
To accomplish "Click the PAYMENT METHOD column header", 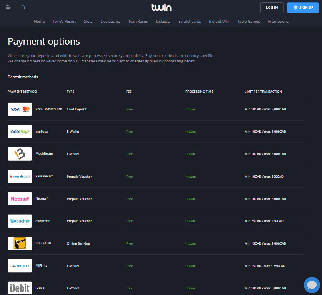I will click(22, 92).
